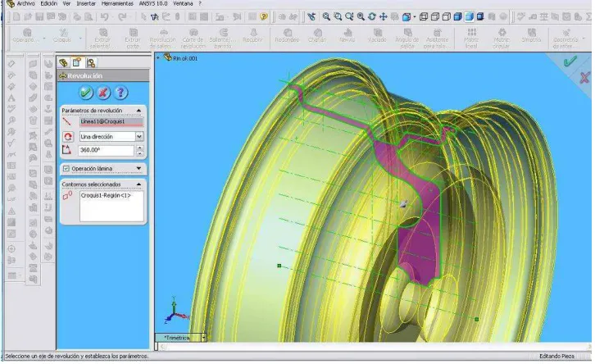Click the Zoom to Fit icon
The image size is (595, 364).
coord(326,16)
